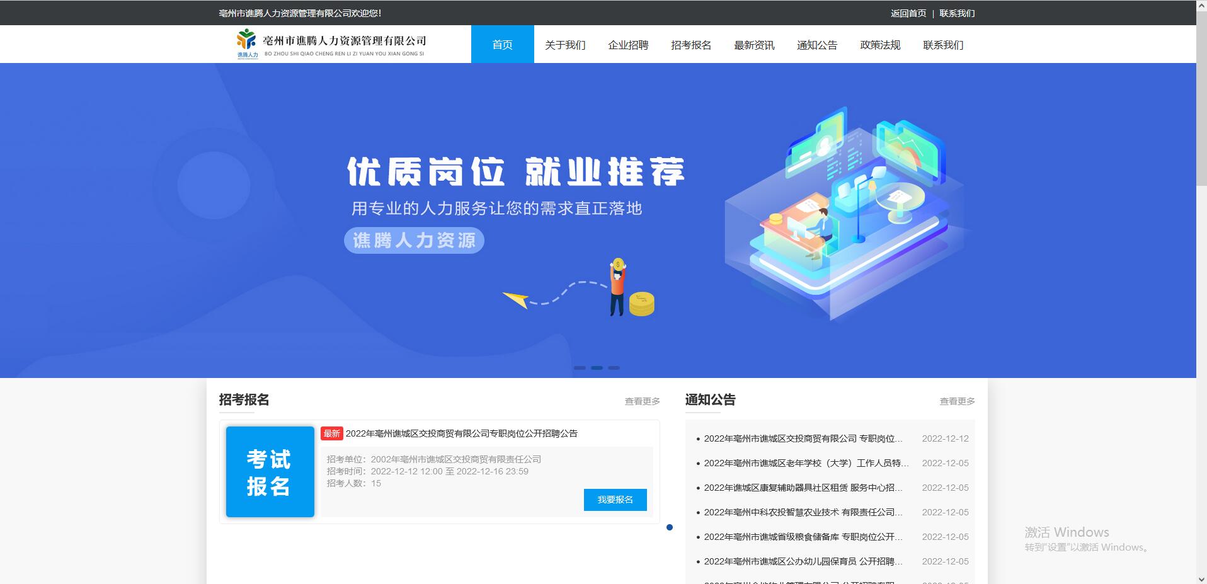Open the 最新资讯 menu
1207x584 pixels.
pyautogui.click(x=753, y=44)
